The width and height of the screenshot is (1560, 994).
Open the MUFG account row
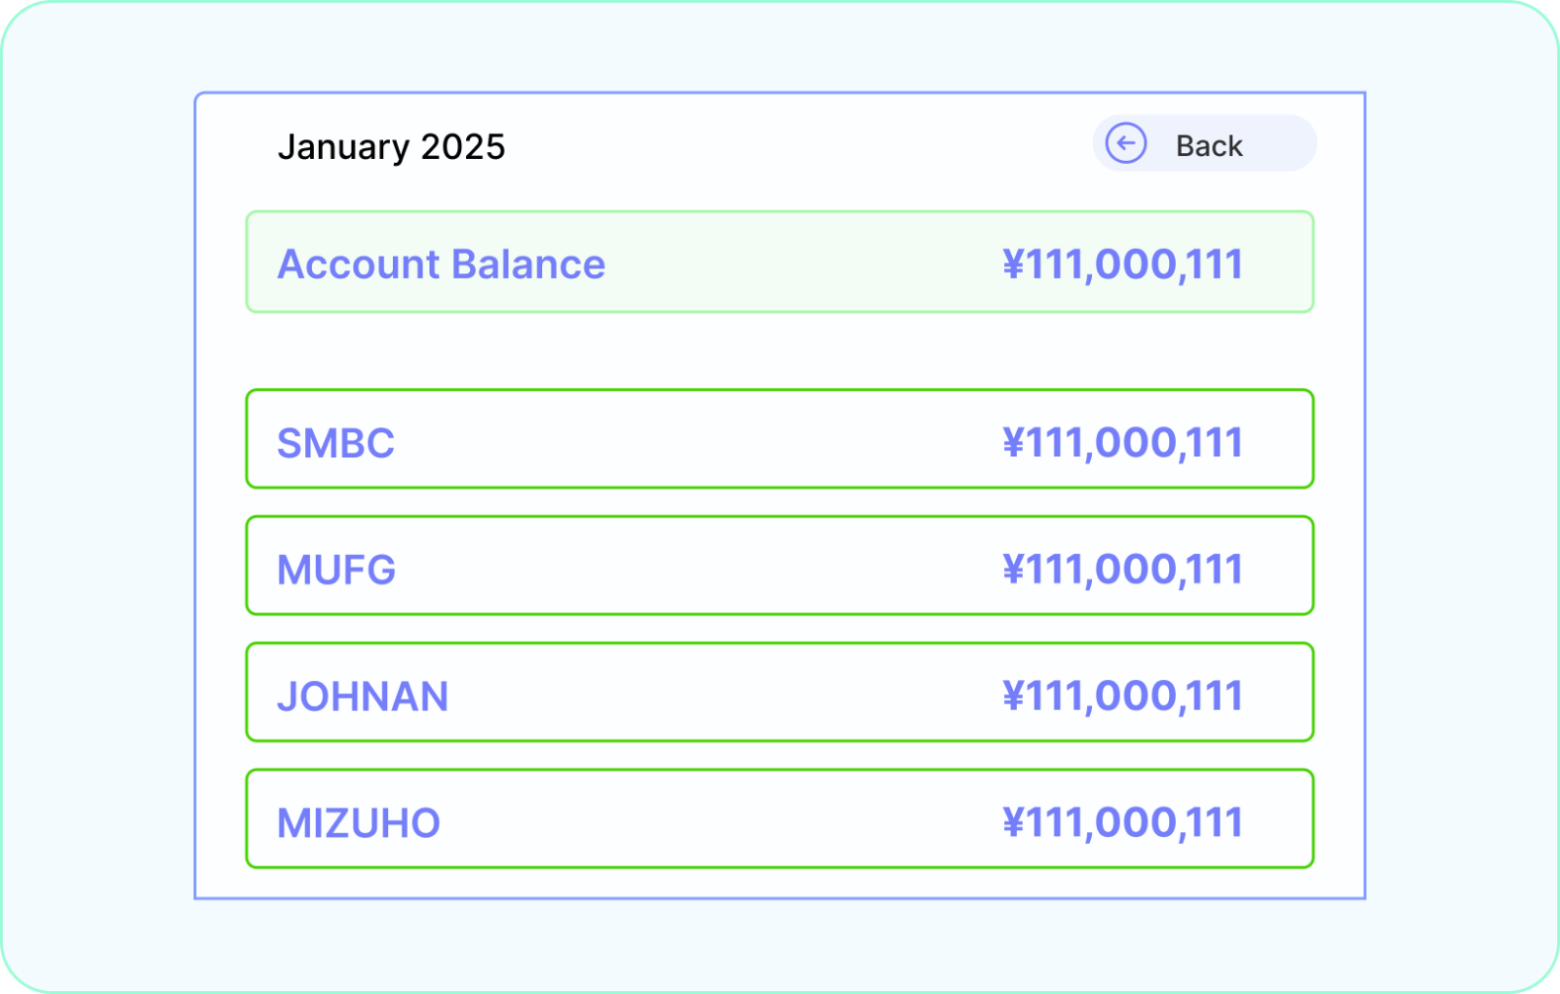[x=780, y=566]
